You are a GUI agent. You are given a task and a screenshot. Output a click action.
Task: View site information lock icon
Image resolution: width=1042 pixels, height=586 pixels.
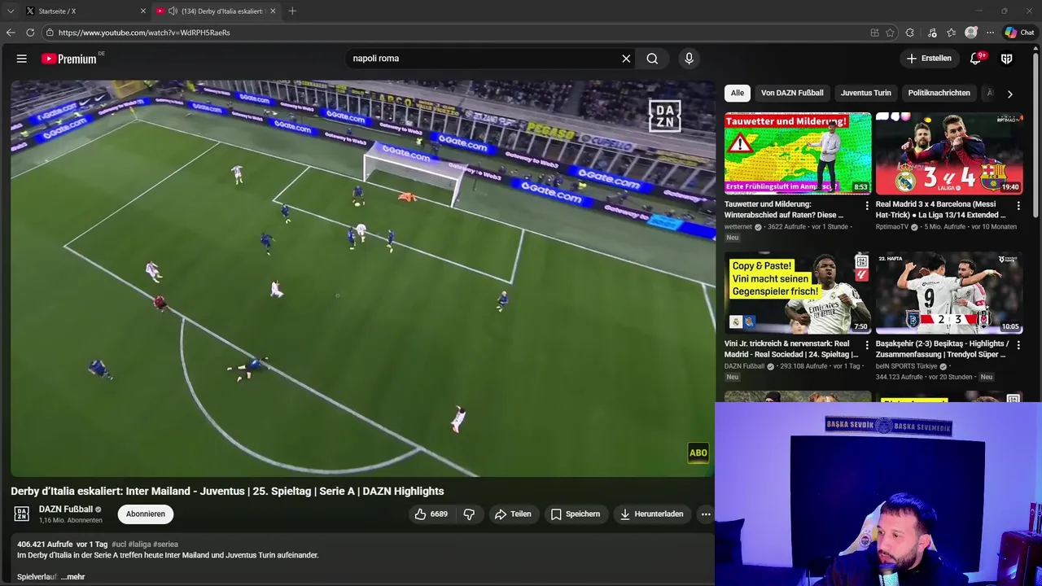tap(50, 33)
